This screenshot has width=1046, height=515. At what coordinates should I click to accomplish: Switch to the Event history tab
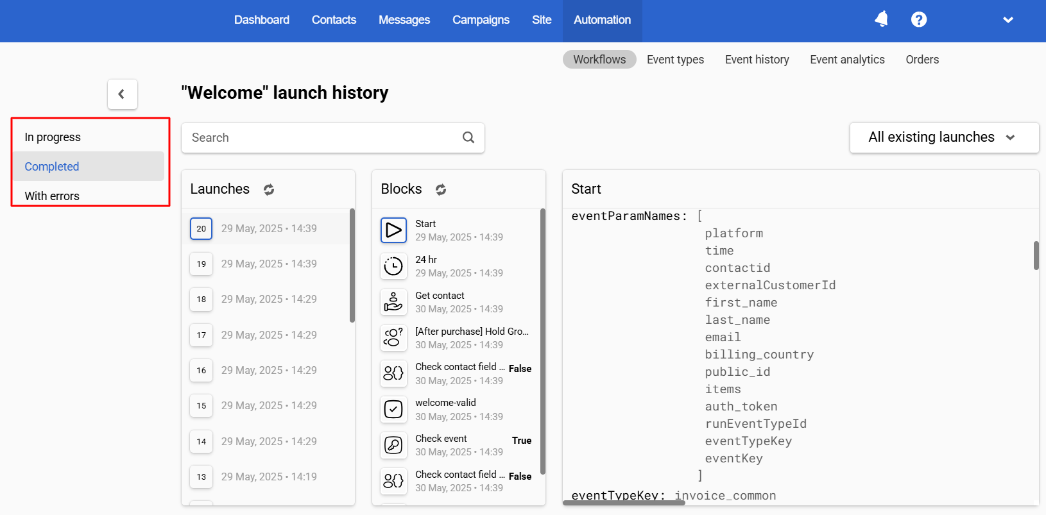pos(757,60)
